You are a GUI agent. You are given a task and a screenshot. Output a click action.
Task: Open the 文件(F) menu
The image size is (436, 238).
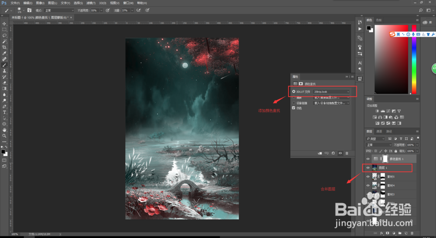15,3
